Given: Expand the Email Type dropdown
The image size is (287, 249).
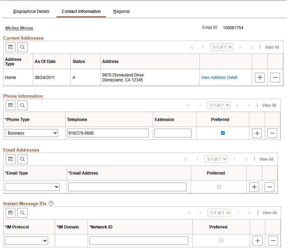Looking at the screenshot, I should 32,187.
